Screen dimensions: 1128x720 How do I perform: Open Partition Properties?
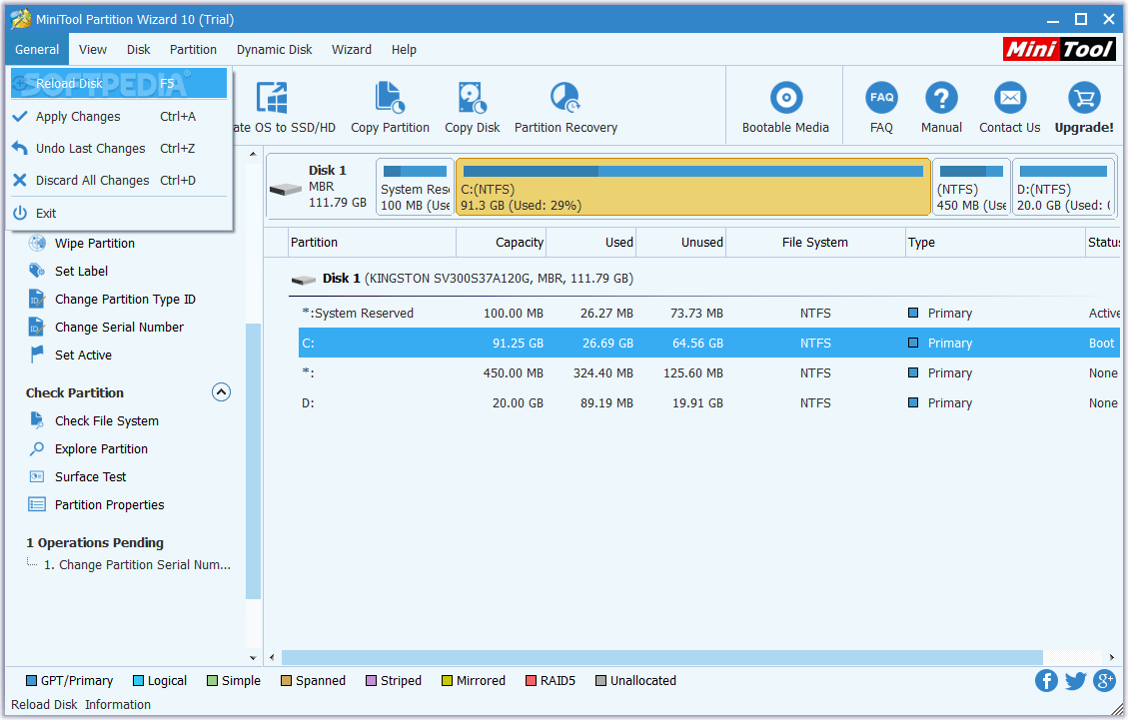[x=109, y=505]
